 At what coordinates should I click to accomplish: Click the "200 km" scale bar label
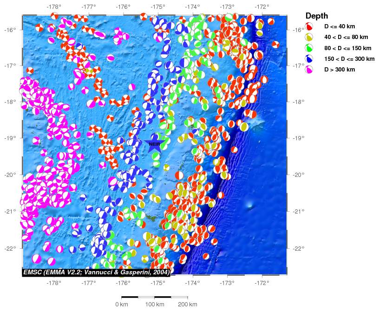pos(188,304)
